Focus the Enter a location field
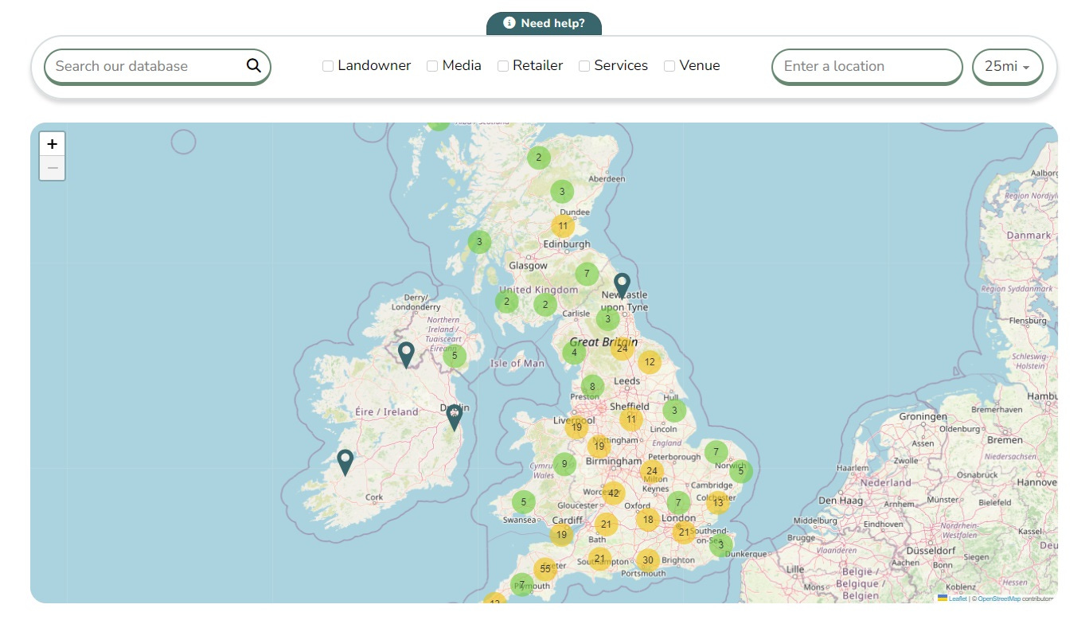This screenshot has width=1089, height=620. coord(867,67)
